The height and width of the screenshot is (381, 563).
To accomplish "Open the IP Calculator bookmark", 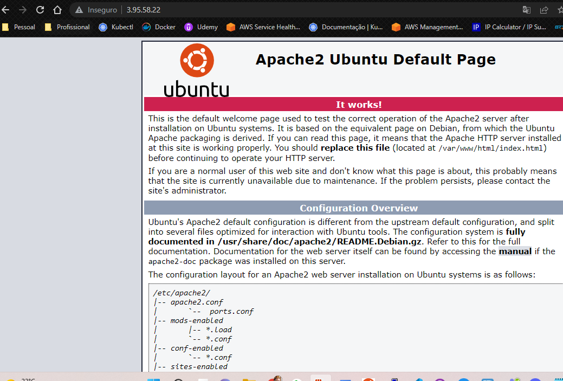I will (509, 27).
